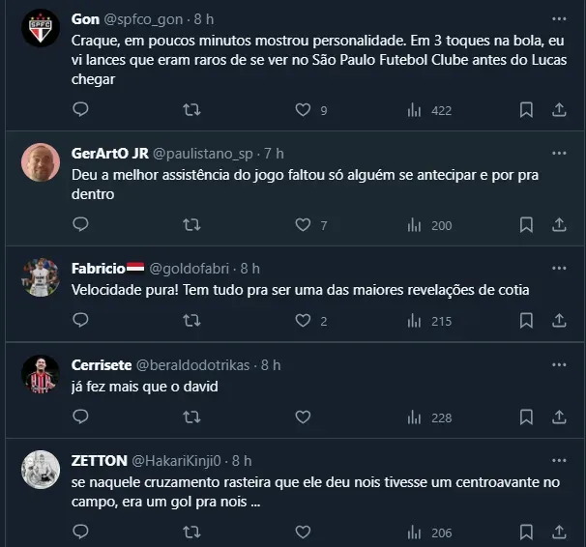Viewport: 586px width, 547px height.
Task: Retweet GerArtO JR's tweet
Action: tap(191, 225)
